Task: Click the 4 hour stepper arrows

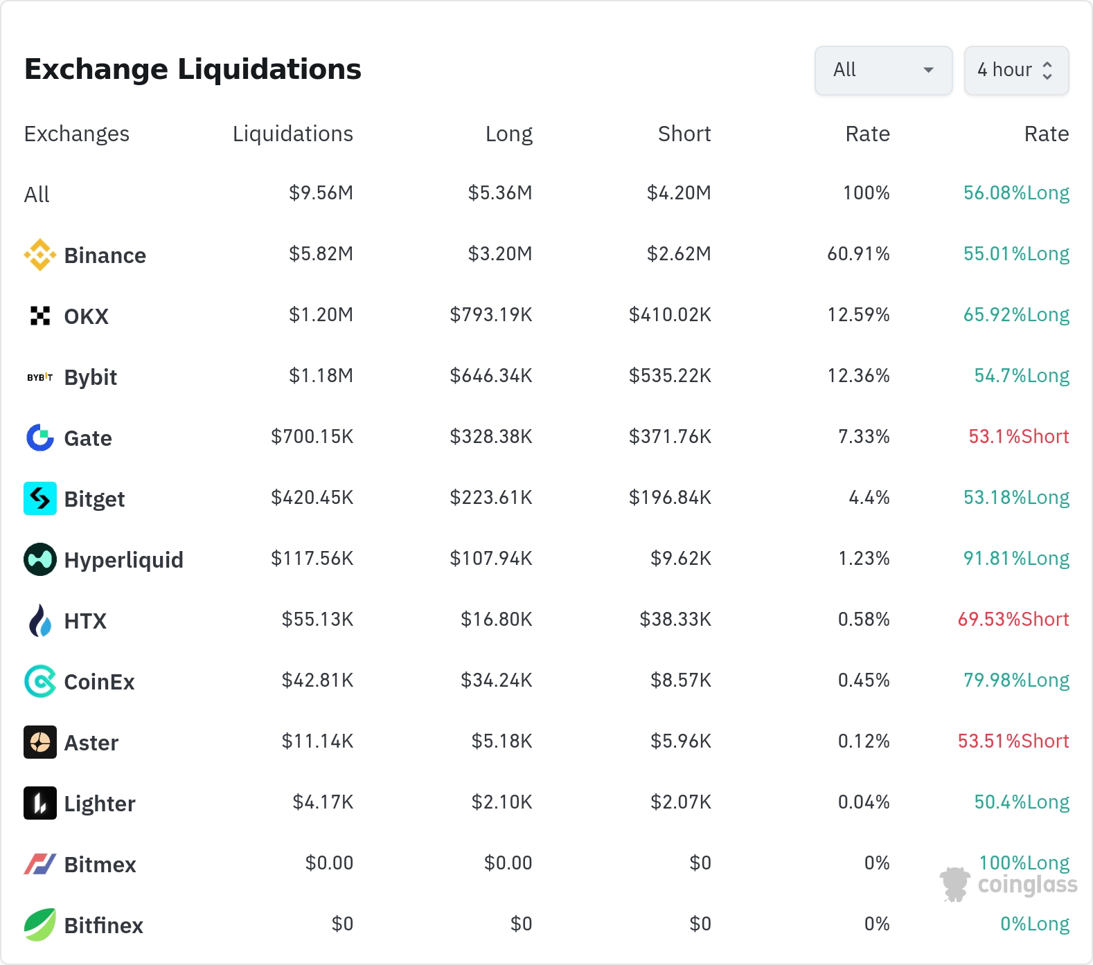Action: (x=1047, y=70)
